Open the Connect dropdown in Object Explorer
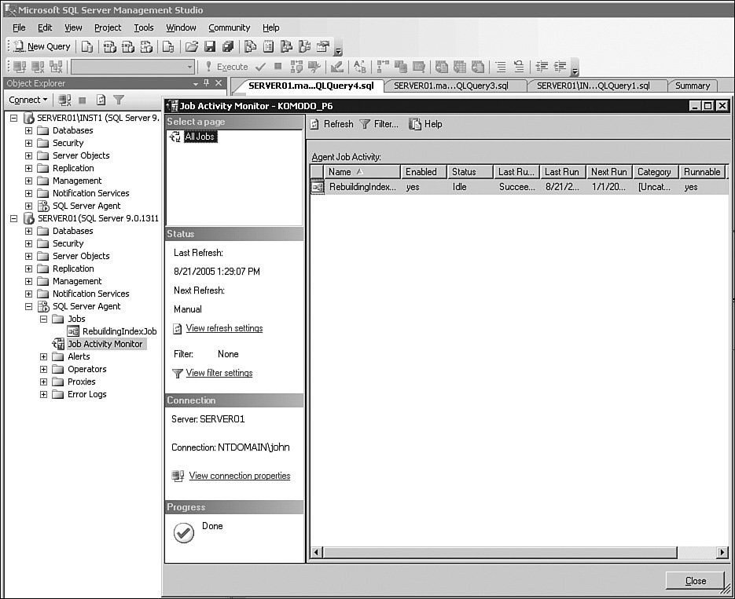 pyautogui.click(x=28, y=100)
